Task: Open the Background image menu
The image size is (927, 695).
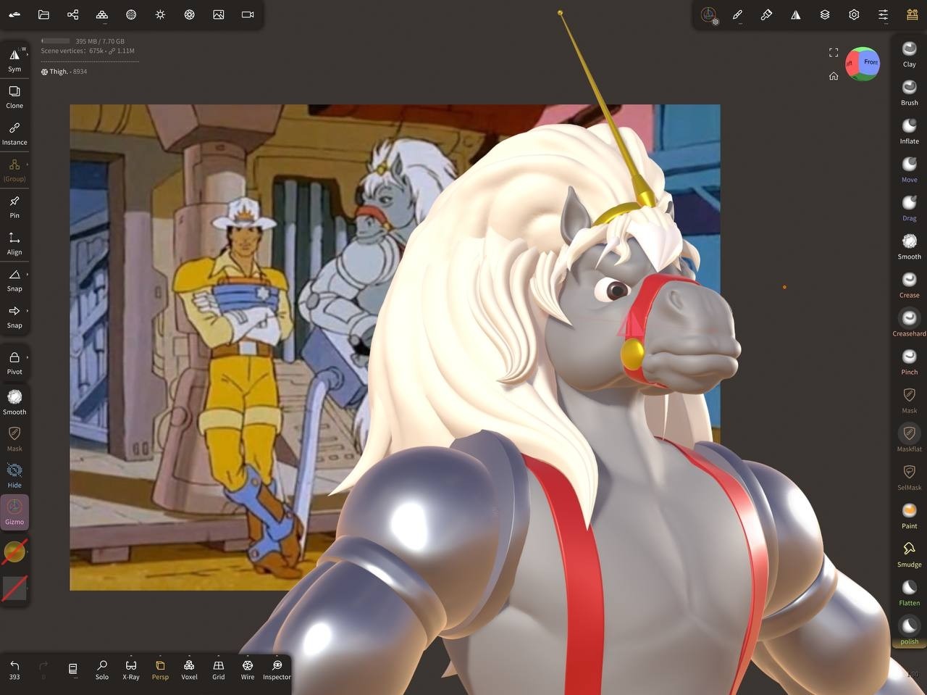Action: [x=219, y=14]
